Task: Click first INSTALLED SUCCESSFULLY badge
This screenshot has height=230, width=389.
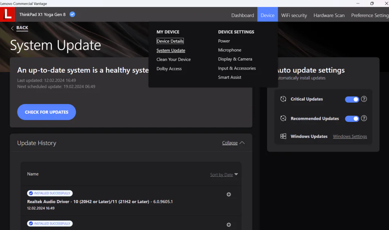Action: [x=50, y=193]
